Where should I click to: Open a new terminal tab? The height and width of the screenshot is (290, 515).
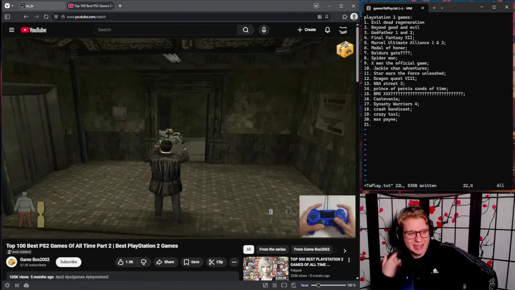[x=434, y=8]
